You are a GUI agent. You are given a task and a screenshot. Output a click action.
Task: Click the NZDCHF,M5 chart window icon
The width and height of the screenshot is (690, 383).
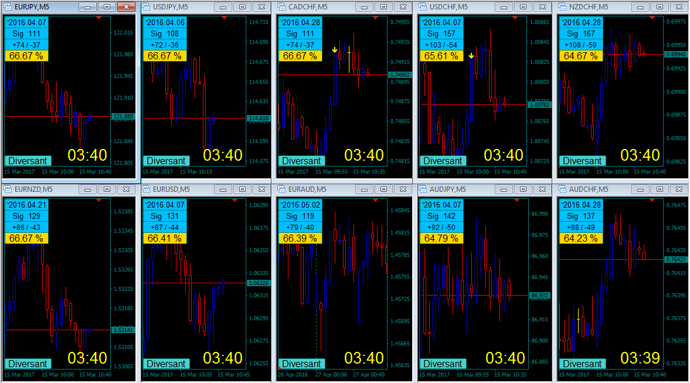562,7
